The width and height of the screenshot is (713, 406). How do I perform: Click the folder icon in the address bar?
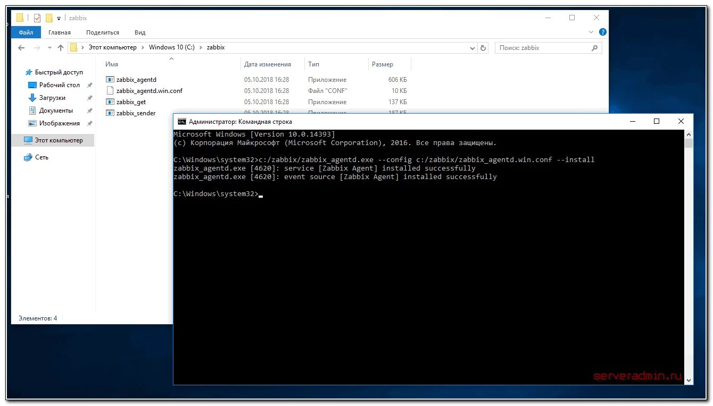[x=74, y=47]
